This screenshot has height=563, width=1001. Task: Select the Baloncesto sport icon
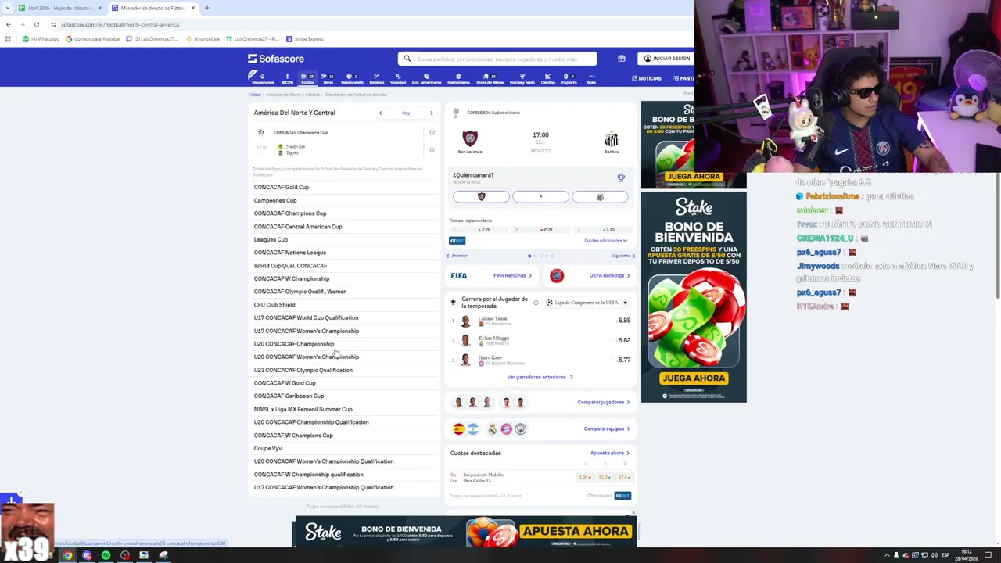pyautogui.click(x=352, y=79)
